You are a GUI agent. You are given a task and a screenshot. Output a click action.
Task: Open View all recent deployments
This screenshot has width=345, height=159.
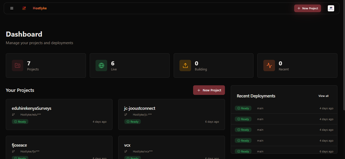point(323,96)
